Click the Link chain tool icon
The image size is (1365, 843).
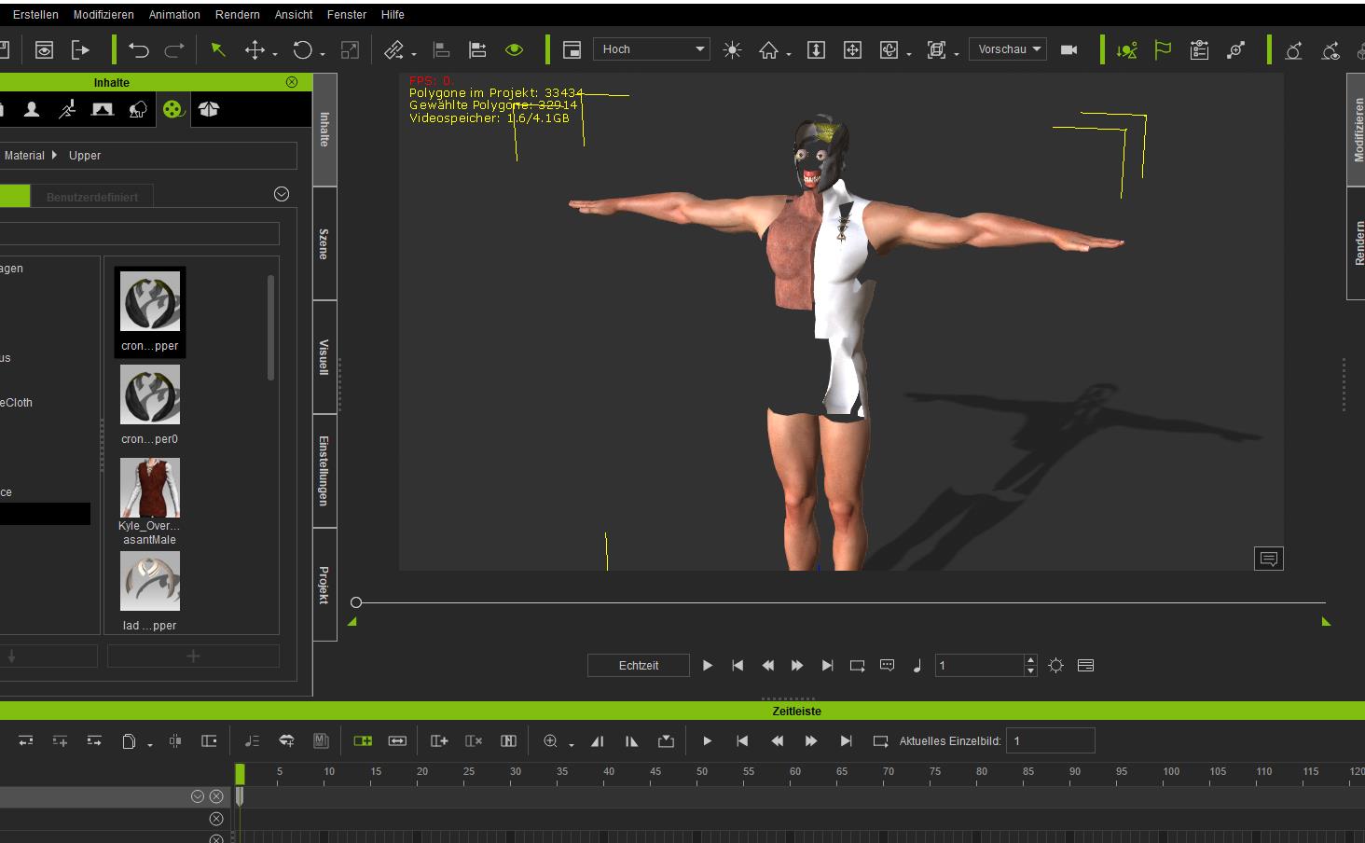tap(394, 49)
